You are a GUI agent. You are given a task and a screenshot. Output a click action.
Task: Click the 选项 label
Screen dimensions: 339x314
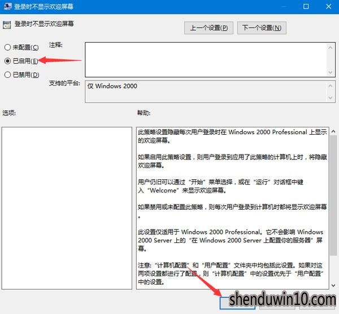click(x=9, y=113)
